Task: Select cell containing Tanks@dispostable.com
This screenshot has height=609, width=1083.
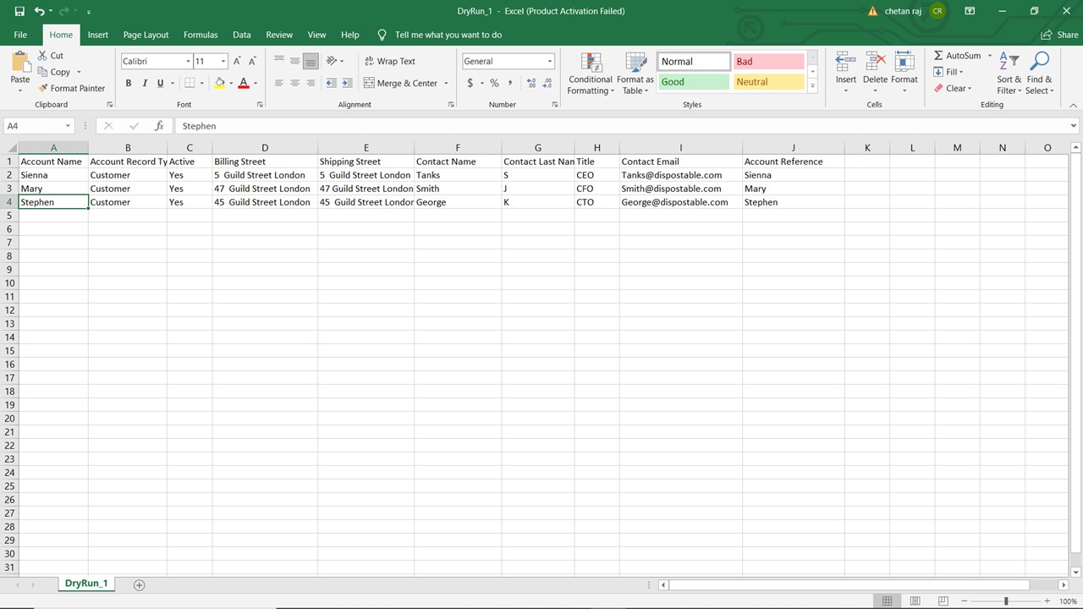Action: [672, 175]
